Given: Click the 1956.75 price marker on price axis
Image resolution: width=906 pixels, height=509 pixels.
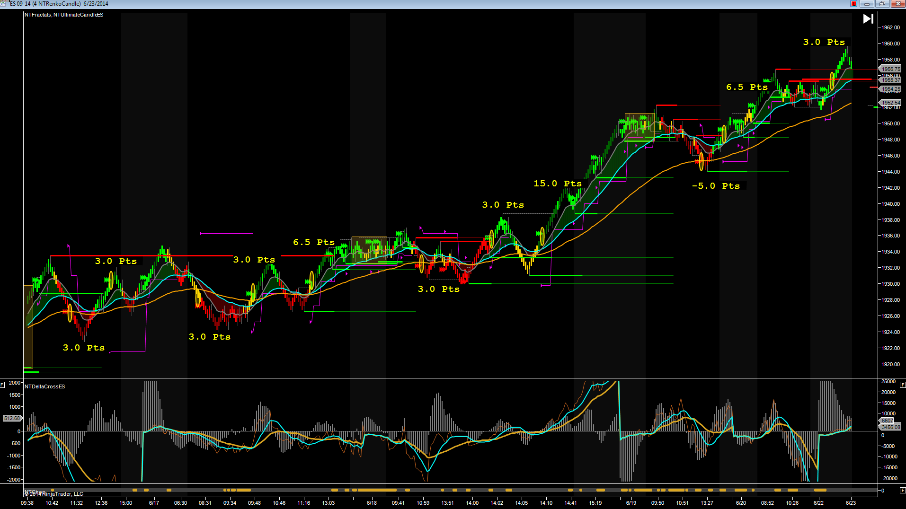Looking at the screenshot, I should click(x=890, y=69).
